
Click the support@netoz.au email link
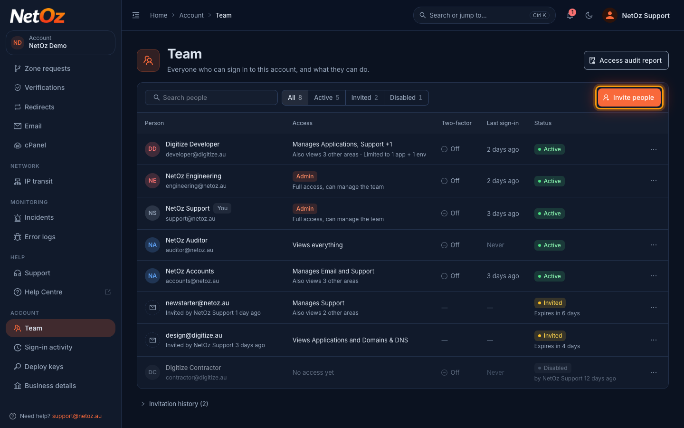click(x=77, y=416)
